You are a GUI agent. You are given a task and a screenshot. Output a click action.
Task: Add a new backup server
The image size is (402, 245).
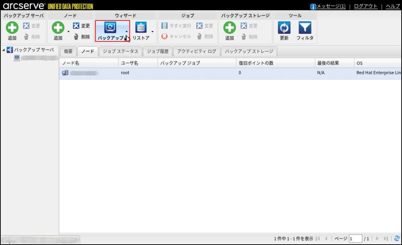[12, 31]
